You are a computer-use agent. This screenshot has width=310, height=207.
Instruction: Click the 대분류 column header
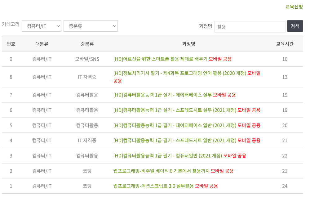[42, 44]
